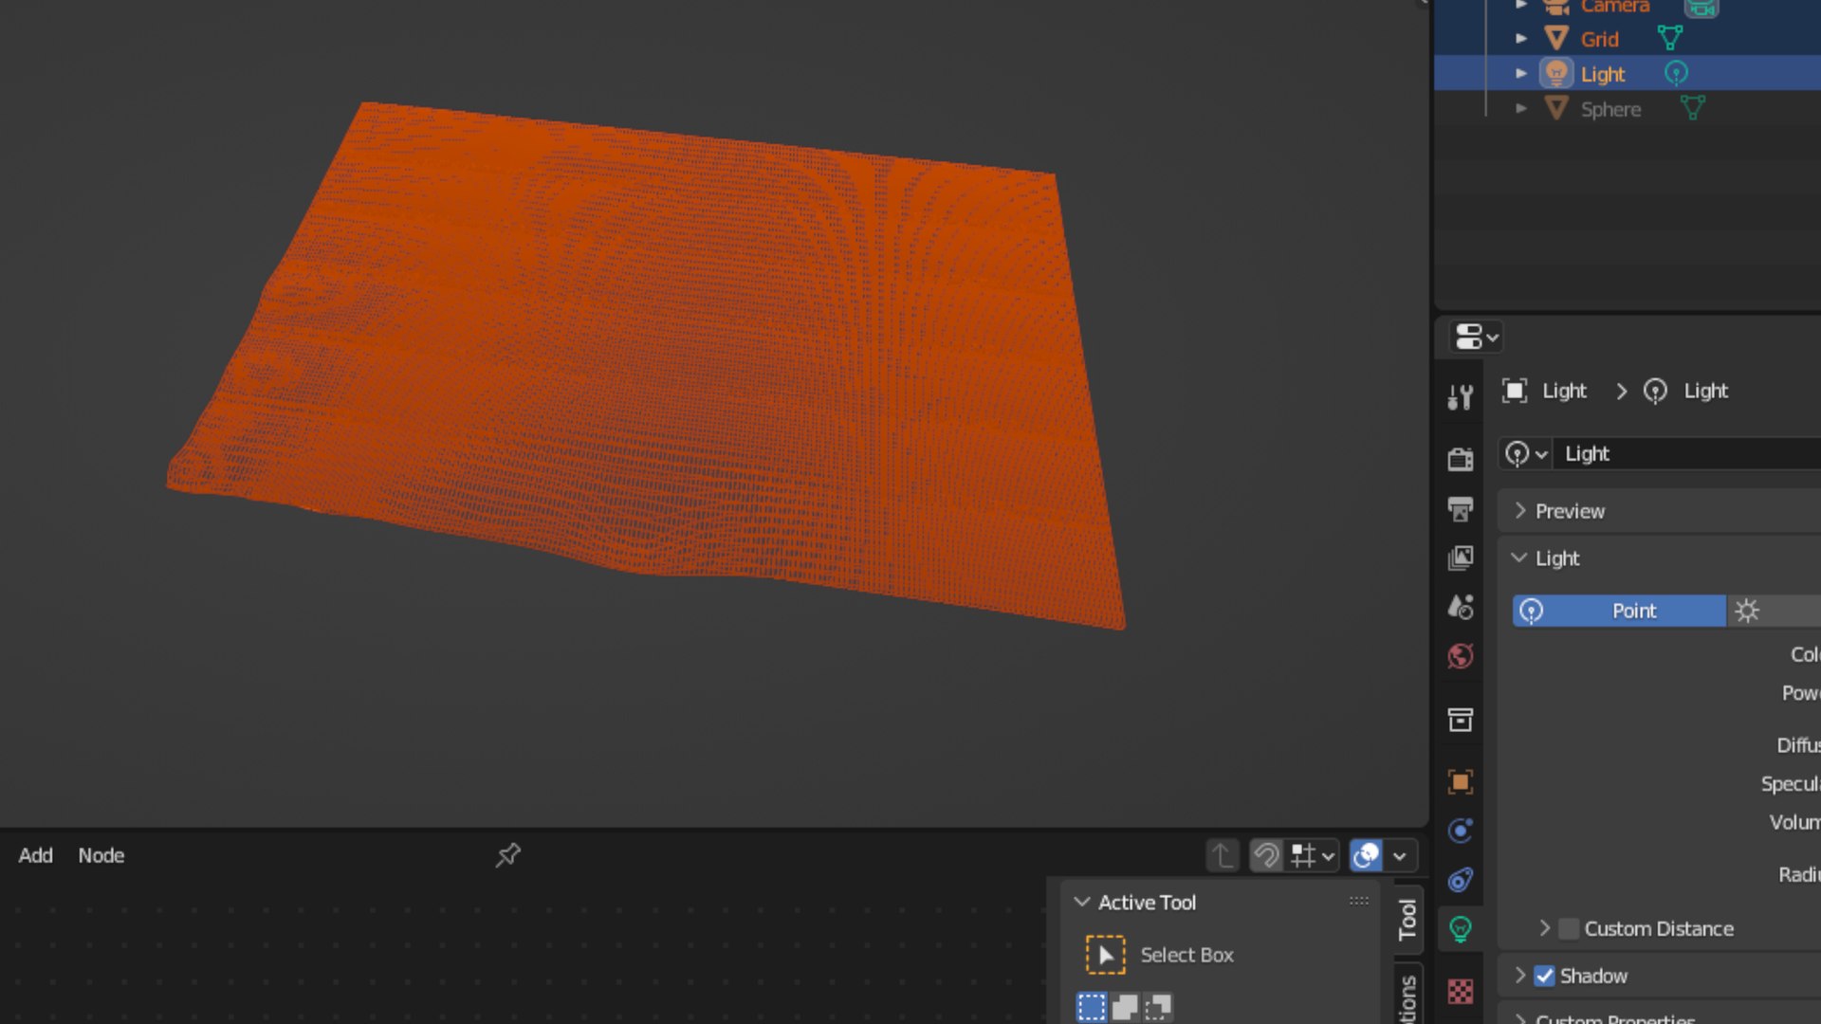Select the Sun light type
This screenshot has width=1821, height=1024.
pos(1774,611)
